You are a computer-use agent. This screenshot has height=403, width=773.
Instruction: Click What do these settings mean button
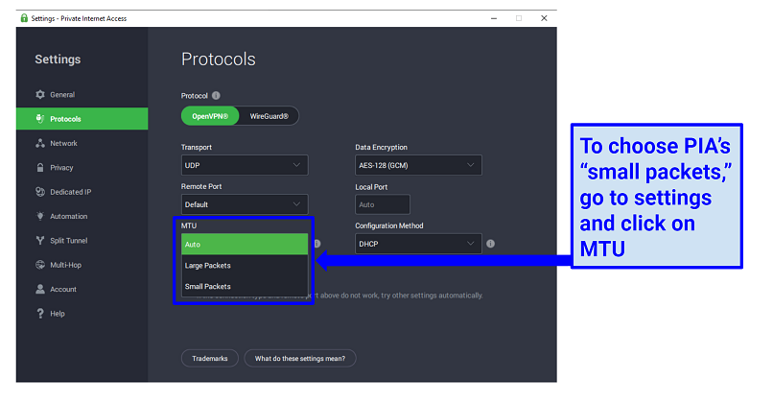(x=300, y=358)
